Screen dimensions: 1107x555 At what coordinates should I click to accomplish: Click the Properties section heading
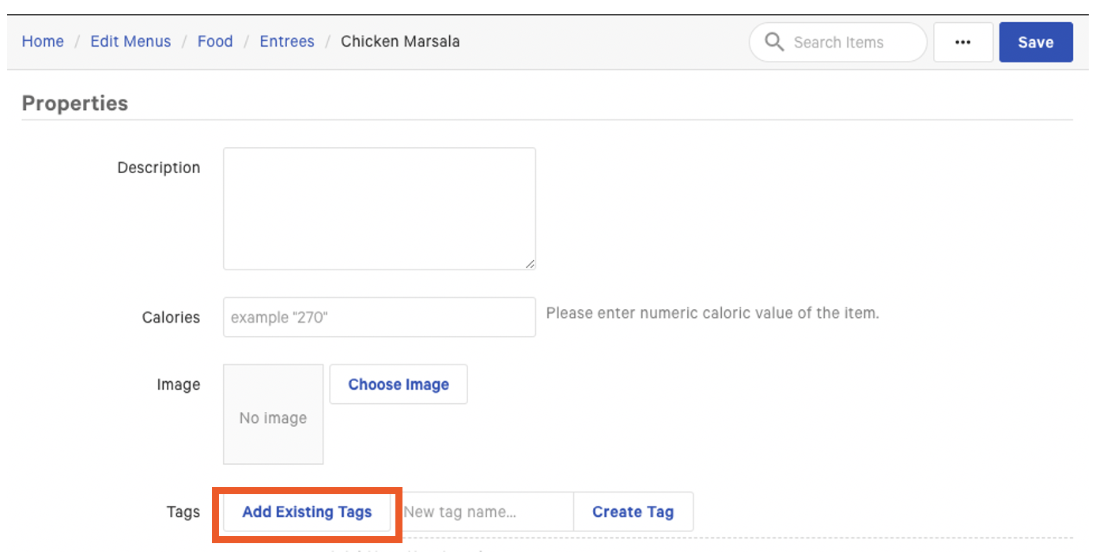tap(75, 103)
